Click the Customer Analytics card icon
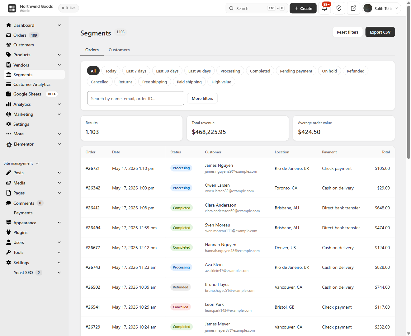The width and height of the screenshot is (411, 336). pyautogui.click(x=9, y=84)
